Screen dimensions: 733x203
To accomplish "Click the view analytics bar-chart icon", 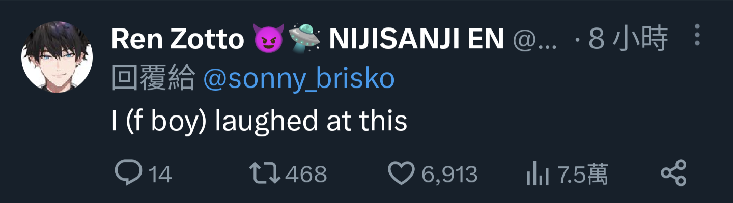I will click(538, 174).
